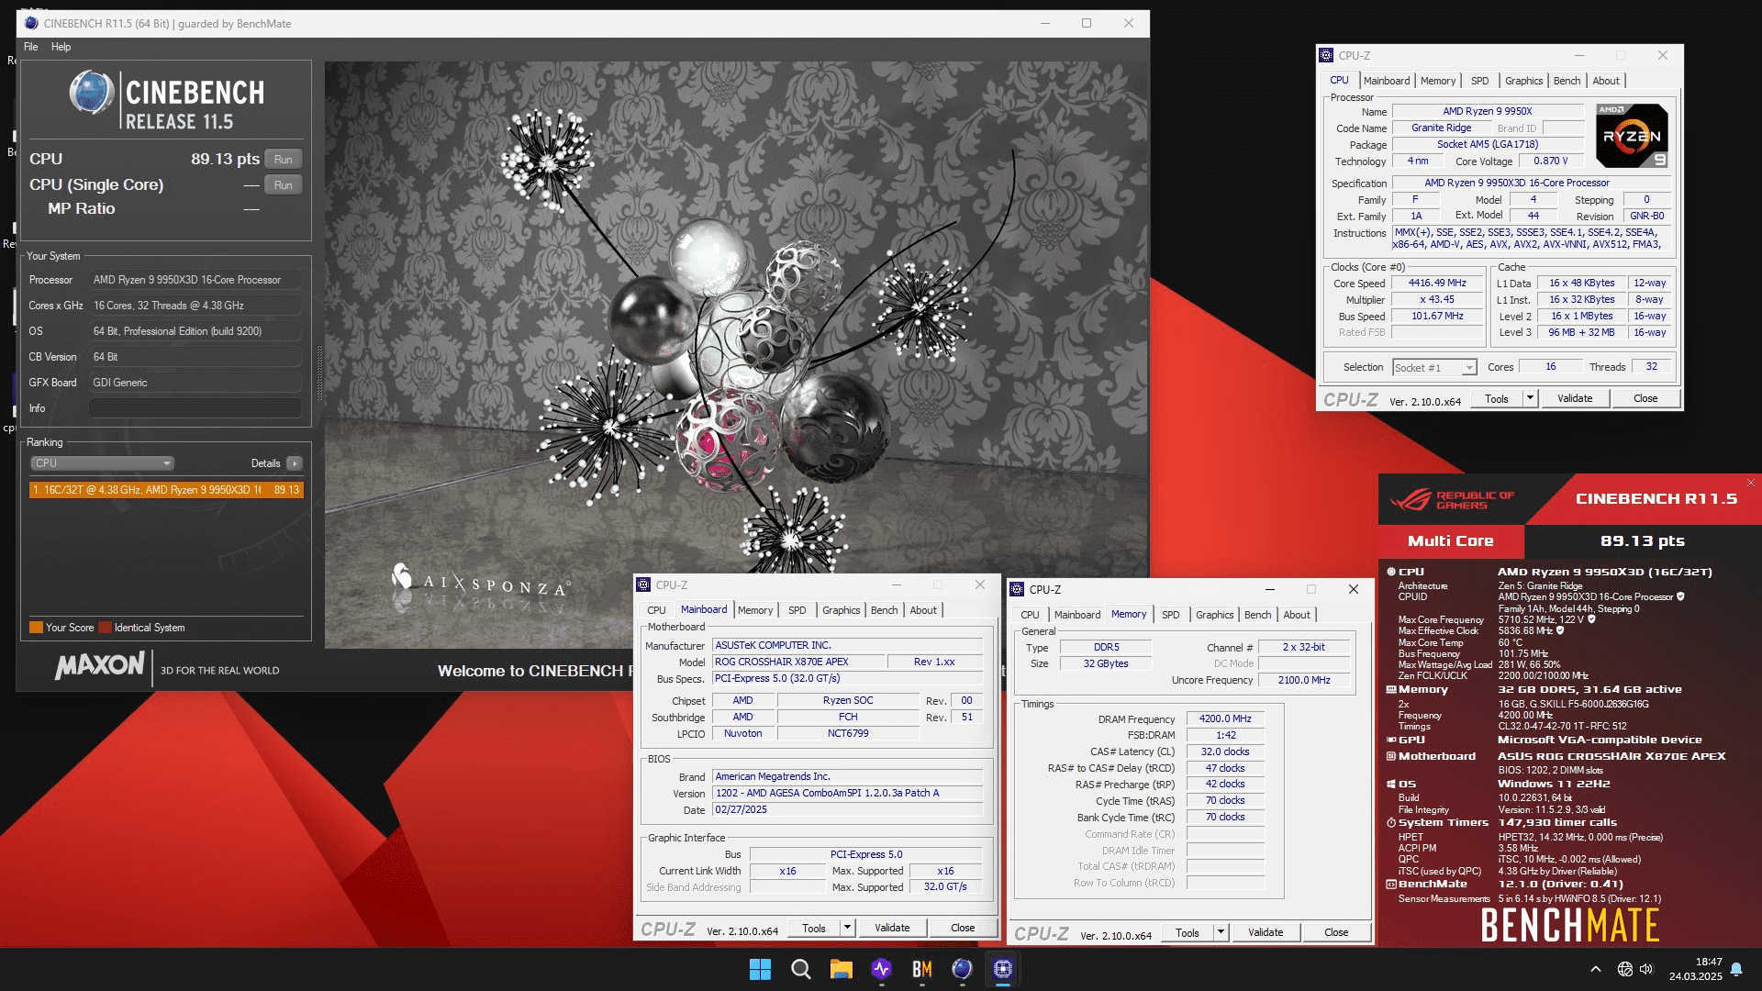Run the CPU multi-core benchmark
1762x991 pixels.
pos(283,159)
